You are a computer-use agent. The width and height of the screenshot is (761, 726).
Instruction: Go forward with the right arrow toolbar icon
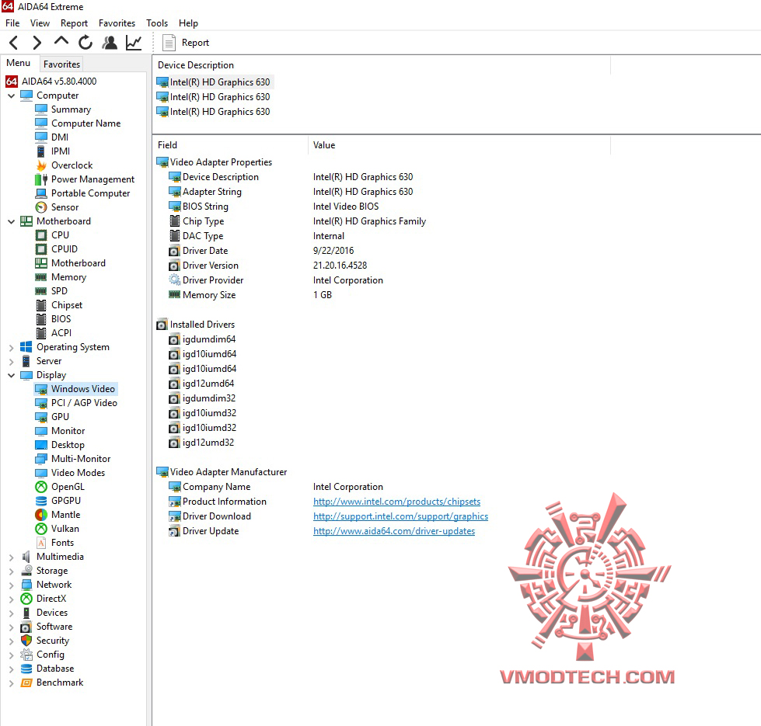point(37,43)
